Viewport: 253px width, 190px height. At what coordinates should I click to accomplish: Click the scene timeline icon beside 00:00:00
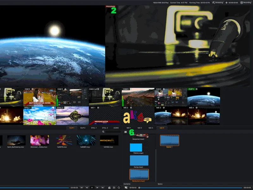[126, 187]
